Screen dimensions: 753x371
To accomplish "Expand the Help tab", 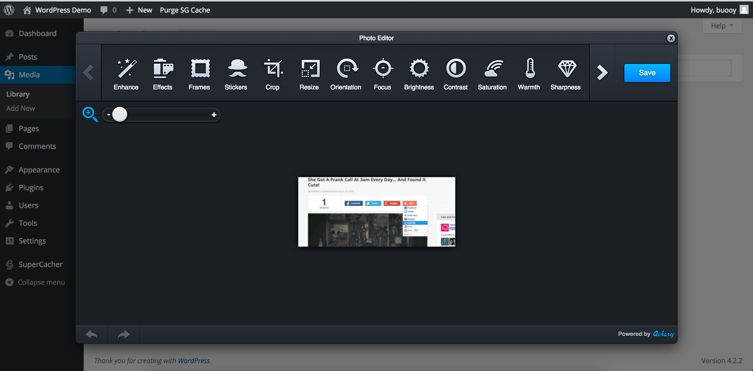I will coord(722,26).
